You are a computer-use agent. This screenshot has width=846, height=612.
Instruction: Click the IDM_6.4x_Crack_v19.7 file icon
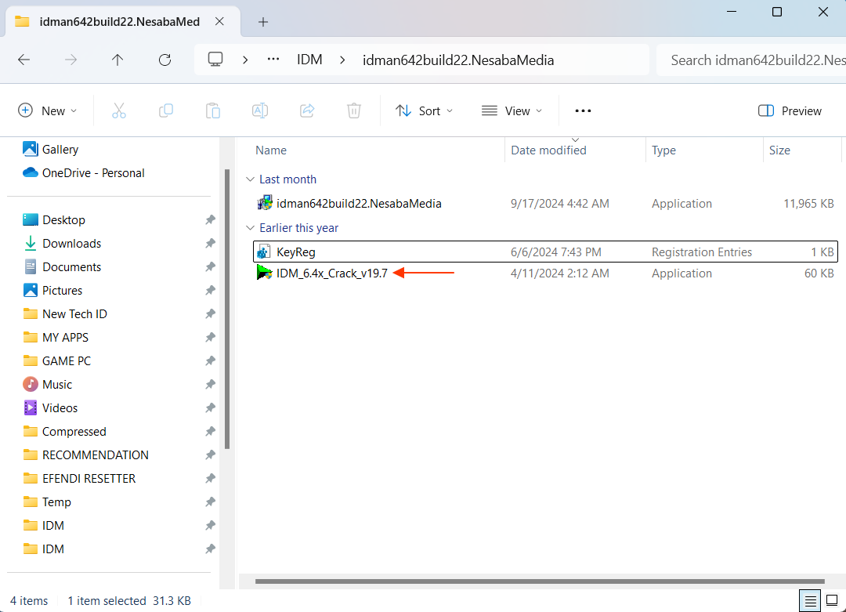[x=264, y=273]
